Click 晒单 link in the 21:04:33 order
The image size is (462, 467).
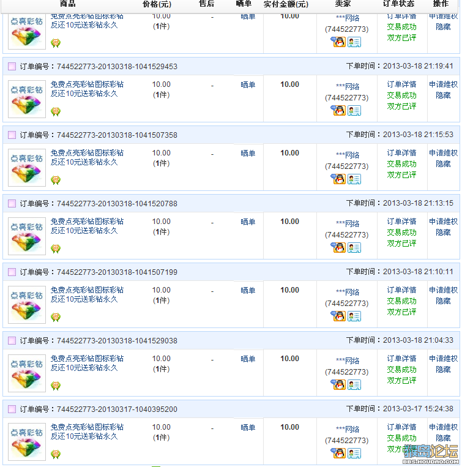pos(248,359)
